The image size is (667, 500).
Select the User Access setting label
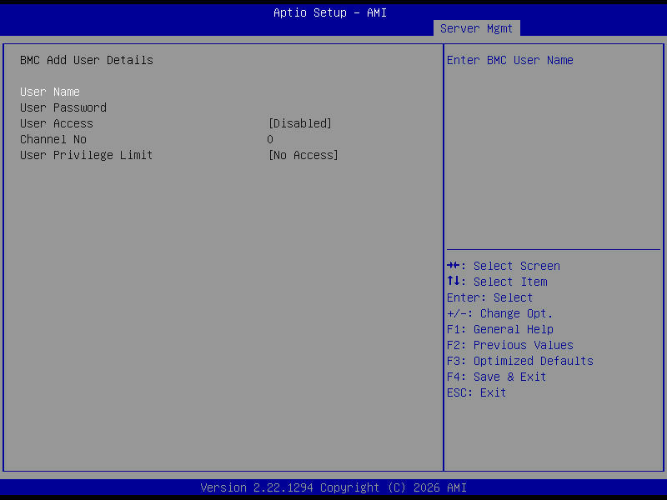[57, 123]
